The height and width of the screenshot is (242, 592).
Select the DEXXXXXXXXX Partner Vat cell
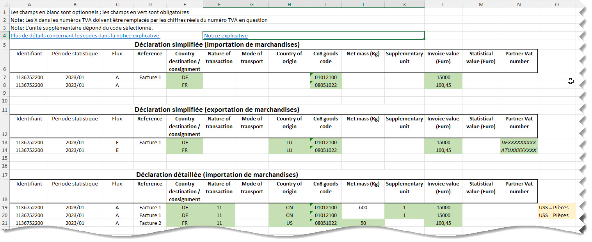tap(519, 142)
